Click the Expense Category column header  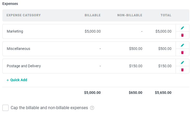23,15
